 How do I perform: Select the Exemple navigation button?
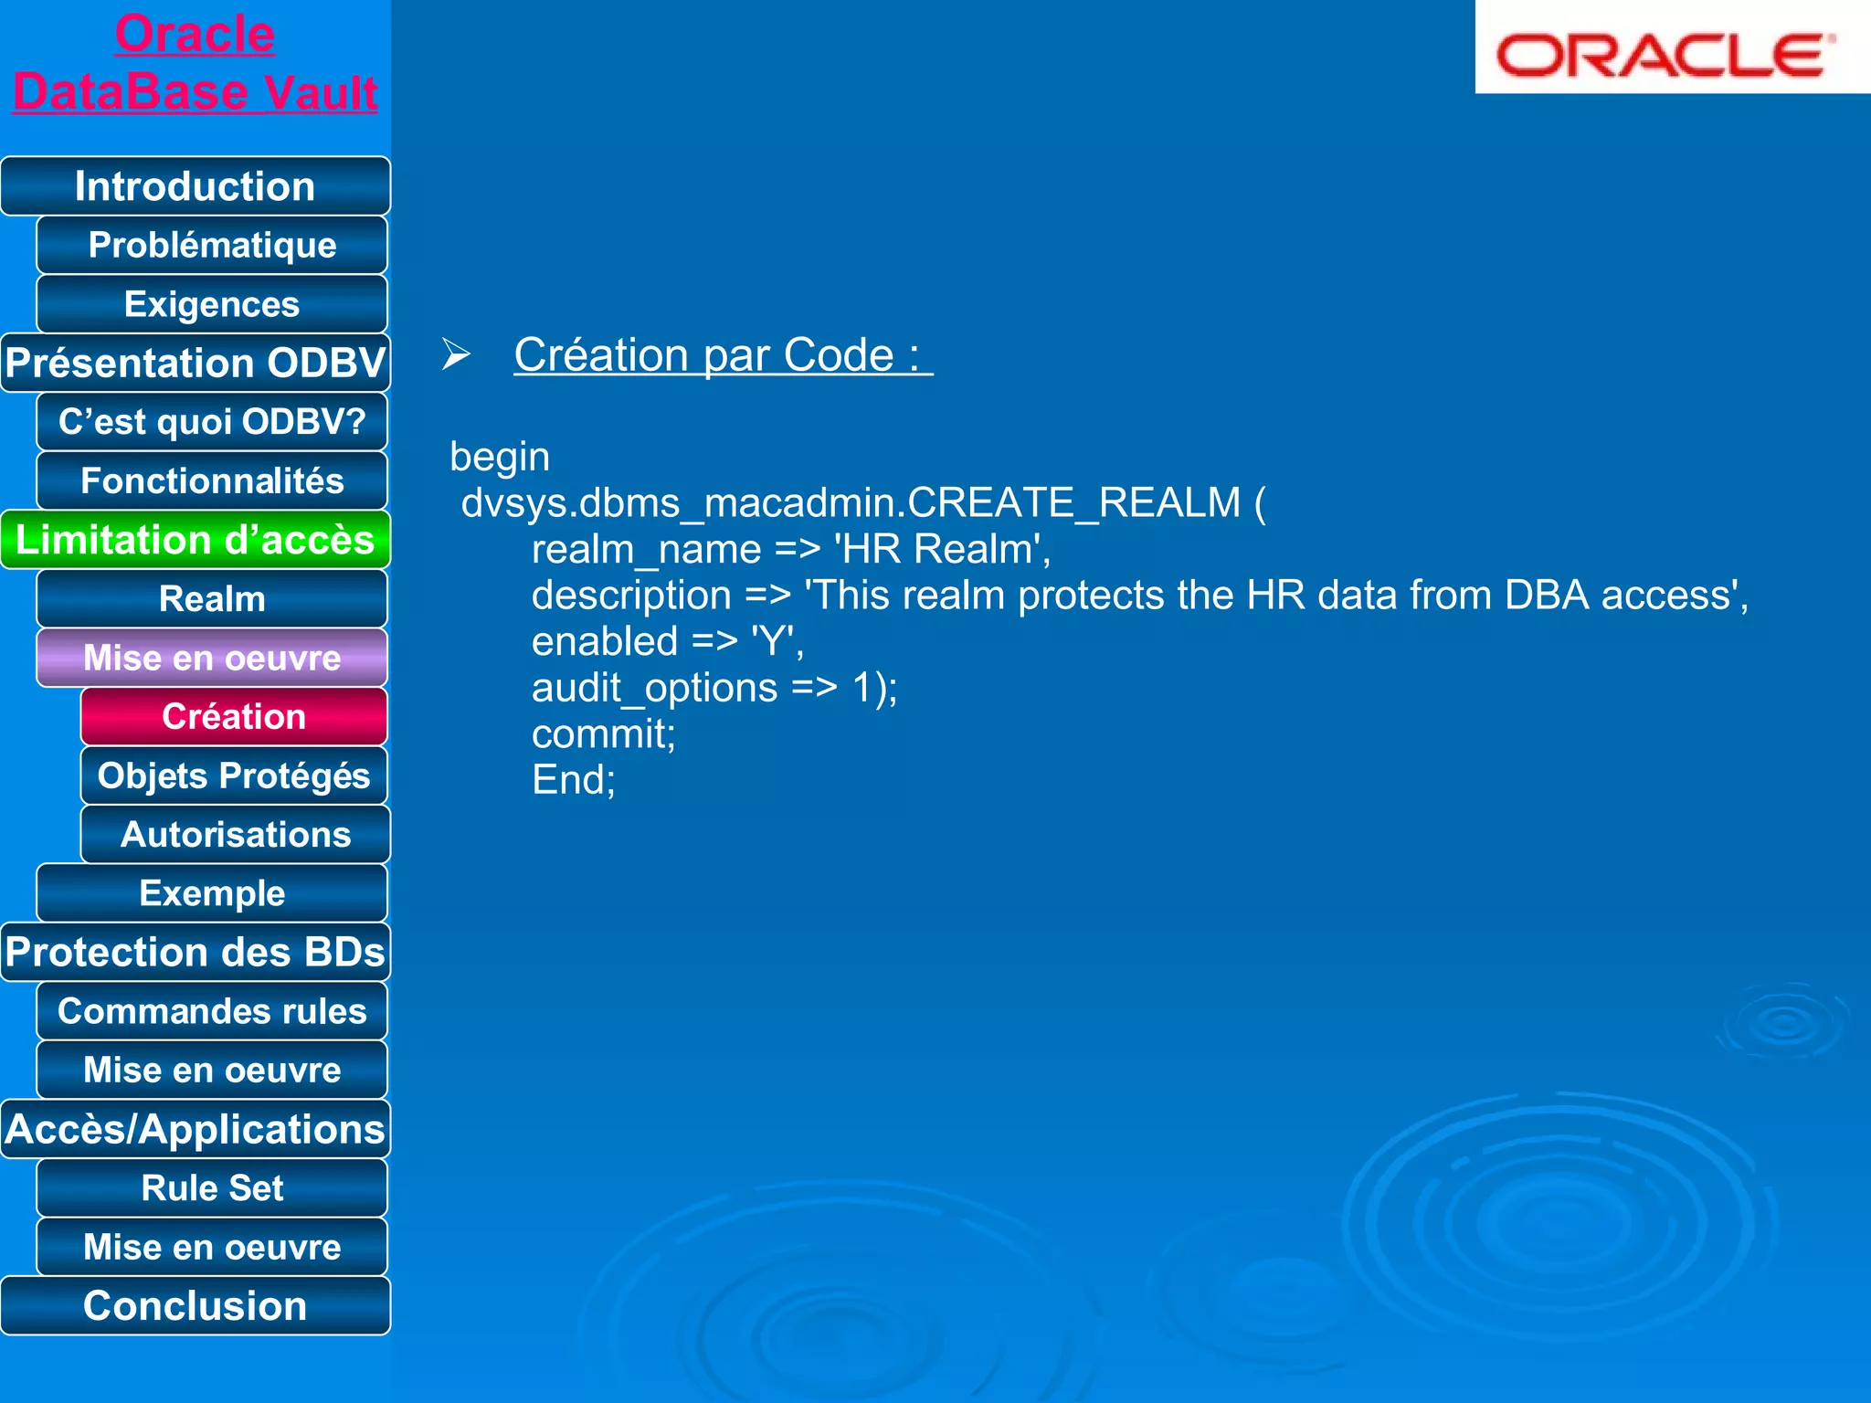[x=212, y=893]
